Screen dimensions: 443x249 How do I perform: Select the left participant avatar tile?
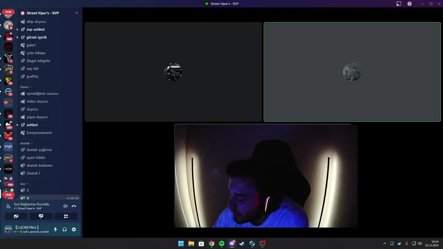pos(173,72)
